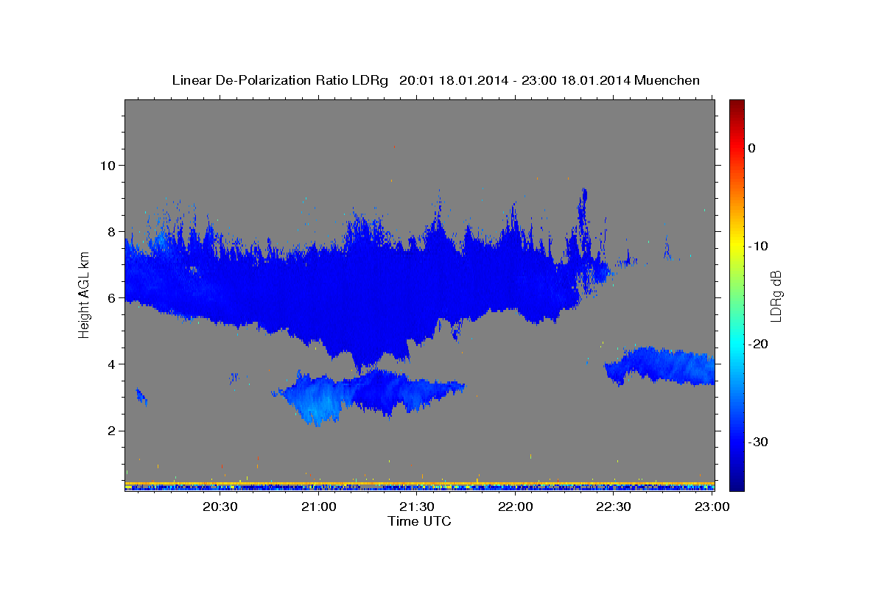Screen dimensions: 884x589
Task: Click the cloud patch at 4 km near 22:45
Action: 659,366
